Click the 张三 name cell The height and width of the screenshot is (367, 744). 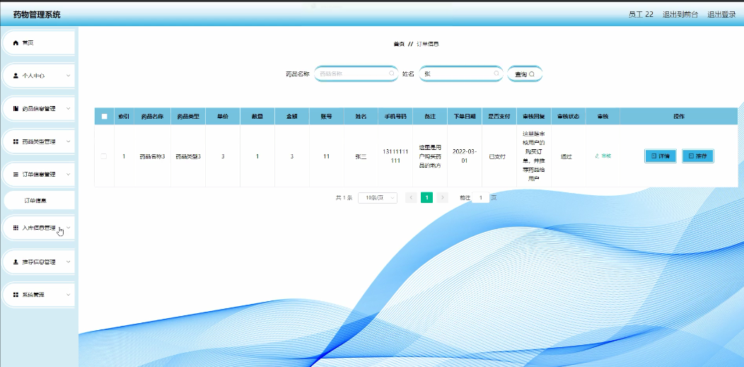point(361,156)
